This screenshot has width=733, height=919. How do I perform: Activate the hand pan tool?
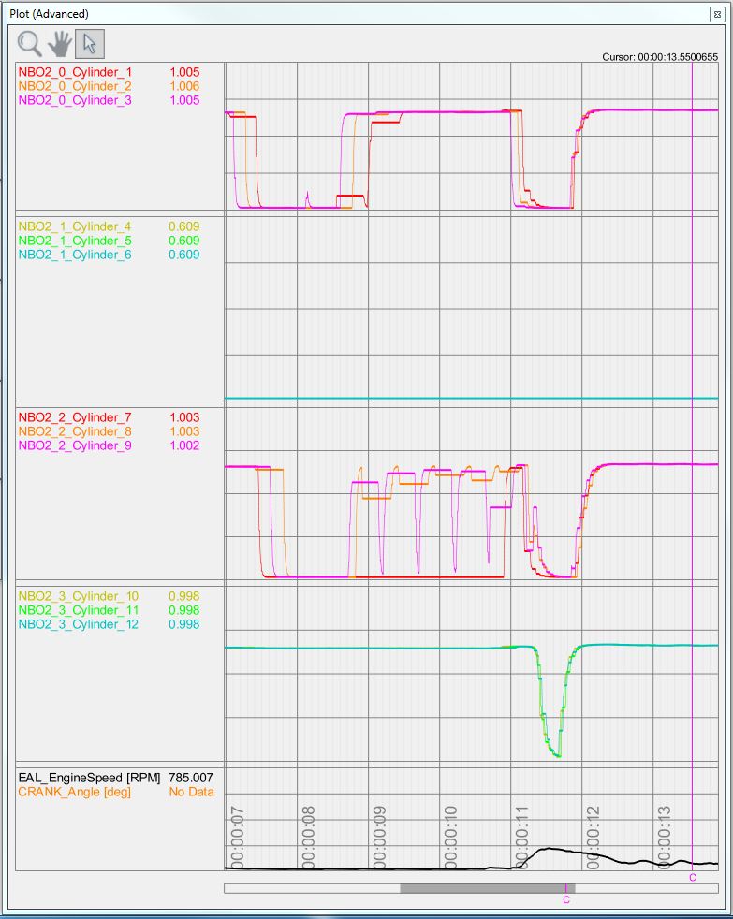coord(60,44)
